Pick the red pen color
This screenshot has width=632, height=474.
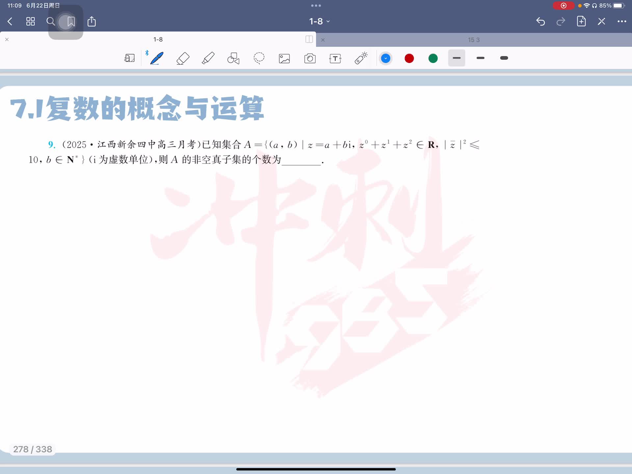click(x=409, y=59)
